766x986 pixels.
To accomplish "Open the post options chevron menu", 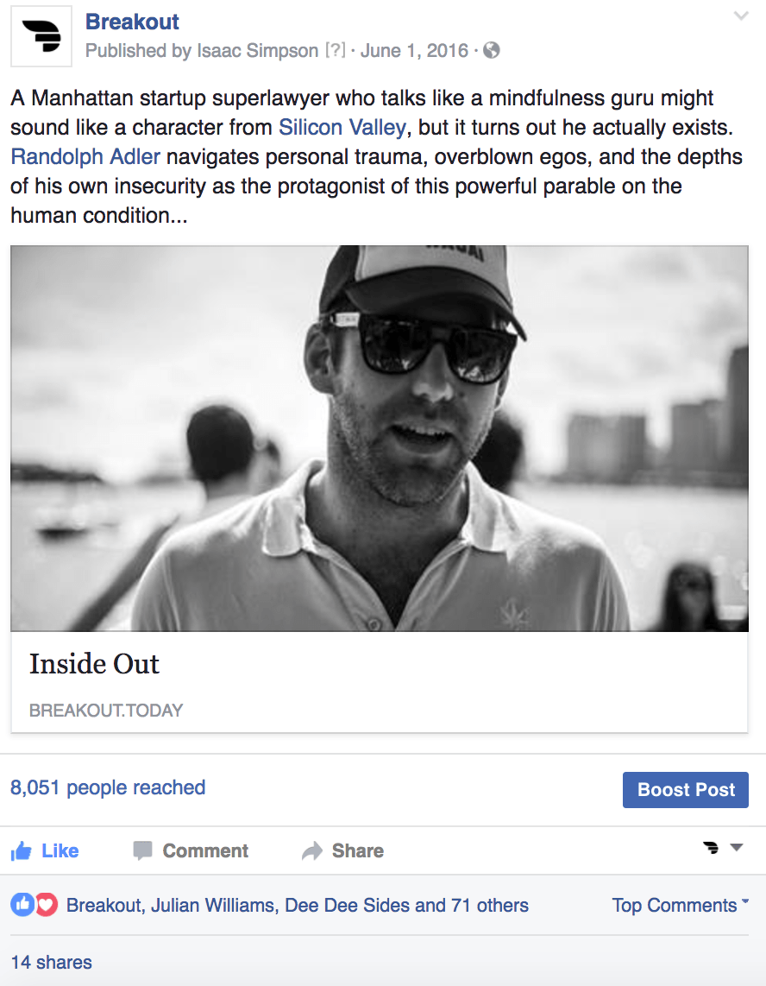I will (x=742, y=16).
